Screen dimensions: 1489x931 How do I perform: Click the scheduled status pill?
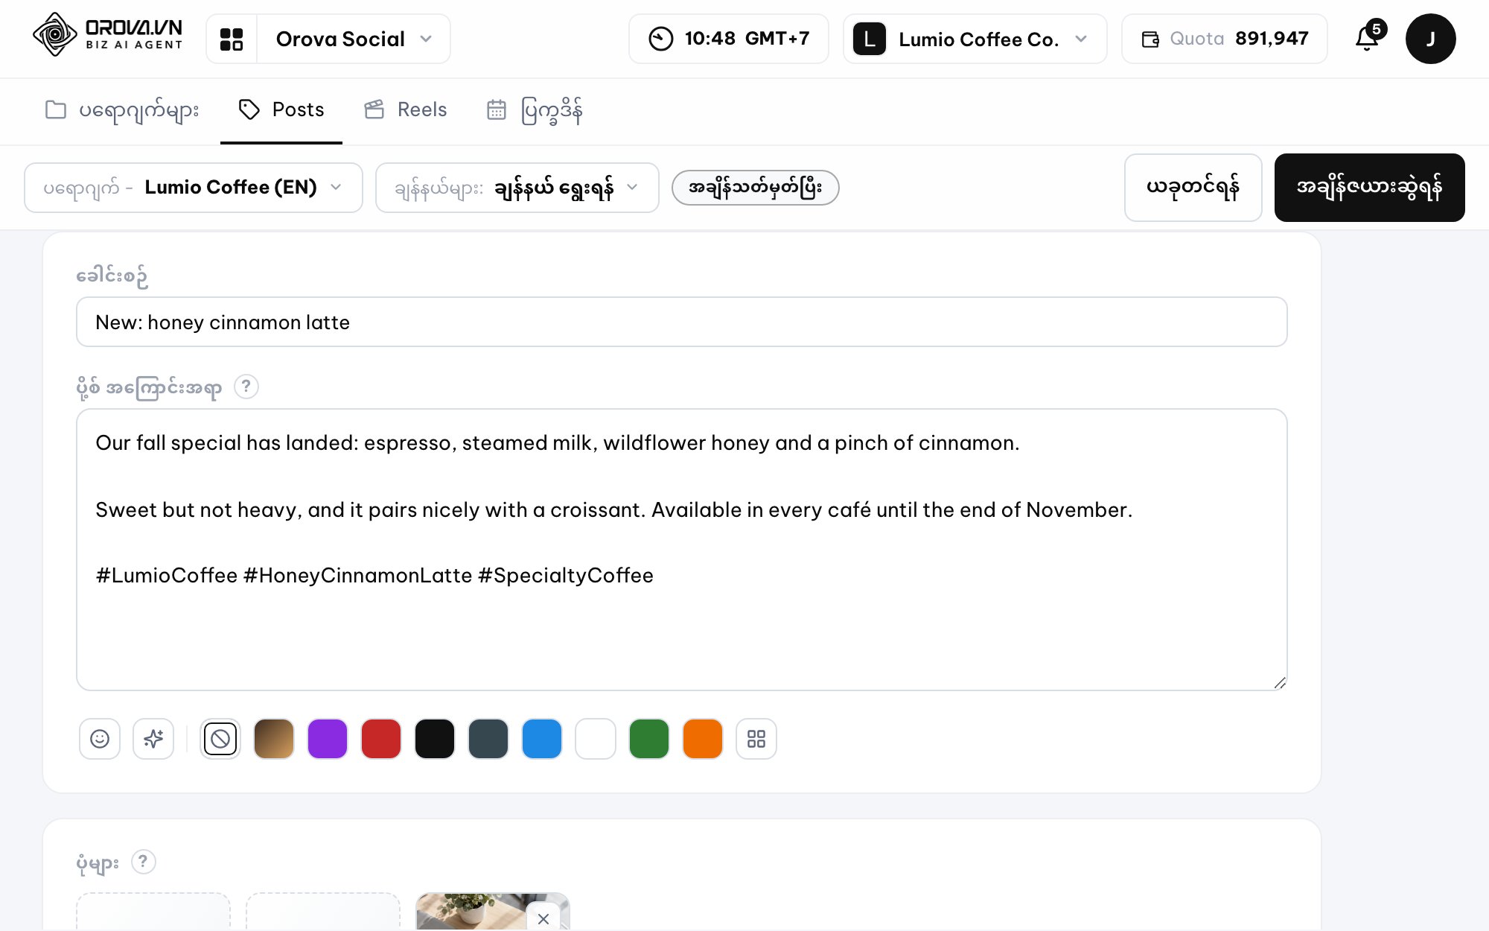click(x=756, y=188)
